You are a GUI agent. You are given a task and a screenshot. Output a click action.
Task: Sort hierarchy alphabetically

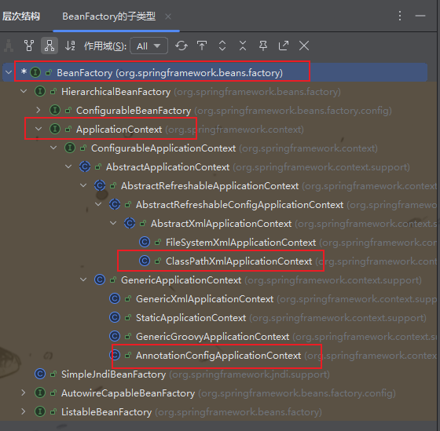(x=70, y=46)
